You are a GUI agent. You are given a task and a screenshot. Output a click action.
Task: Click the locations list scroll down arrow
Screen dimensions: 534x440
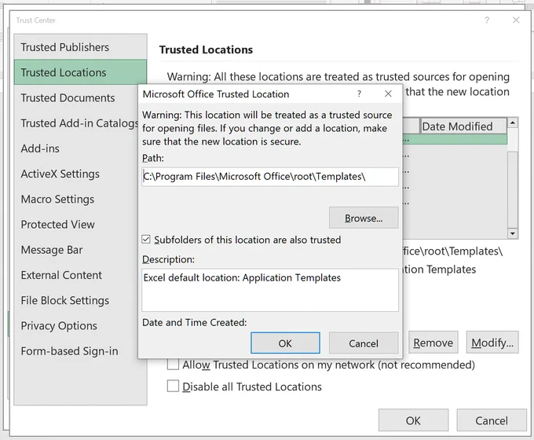(x=513, y=233)
